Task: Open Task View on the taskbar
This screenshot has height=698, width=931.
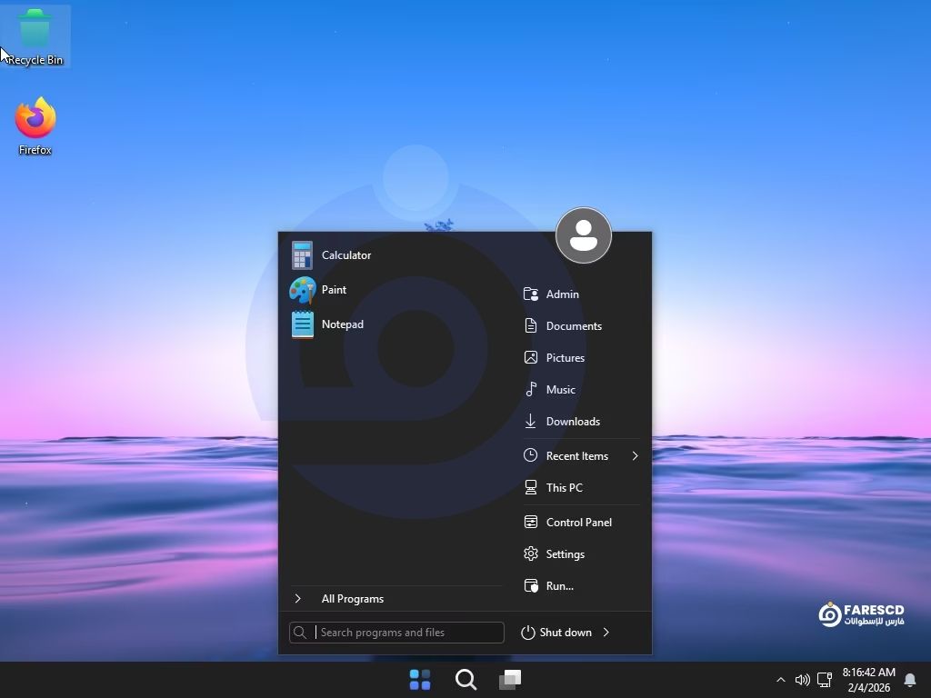Action: (510, 680)
